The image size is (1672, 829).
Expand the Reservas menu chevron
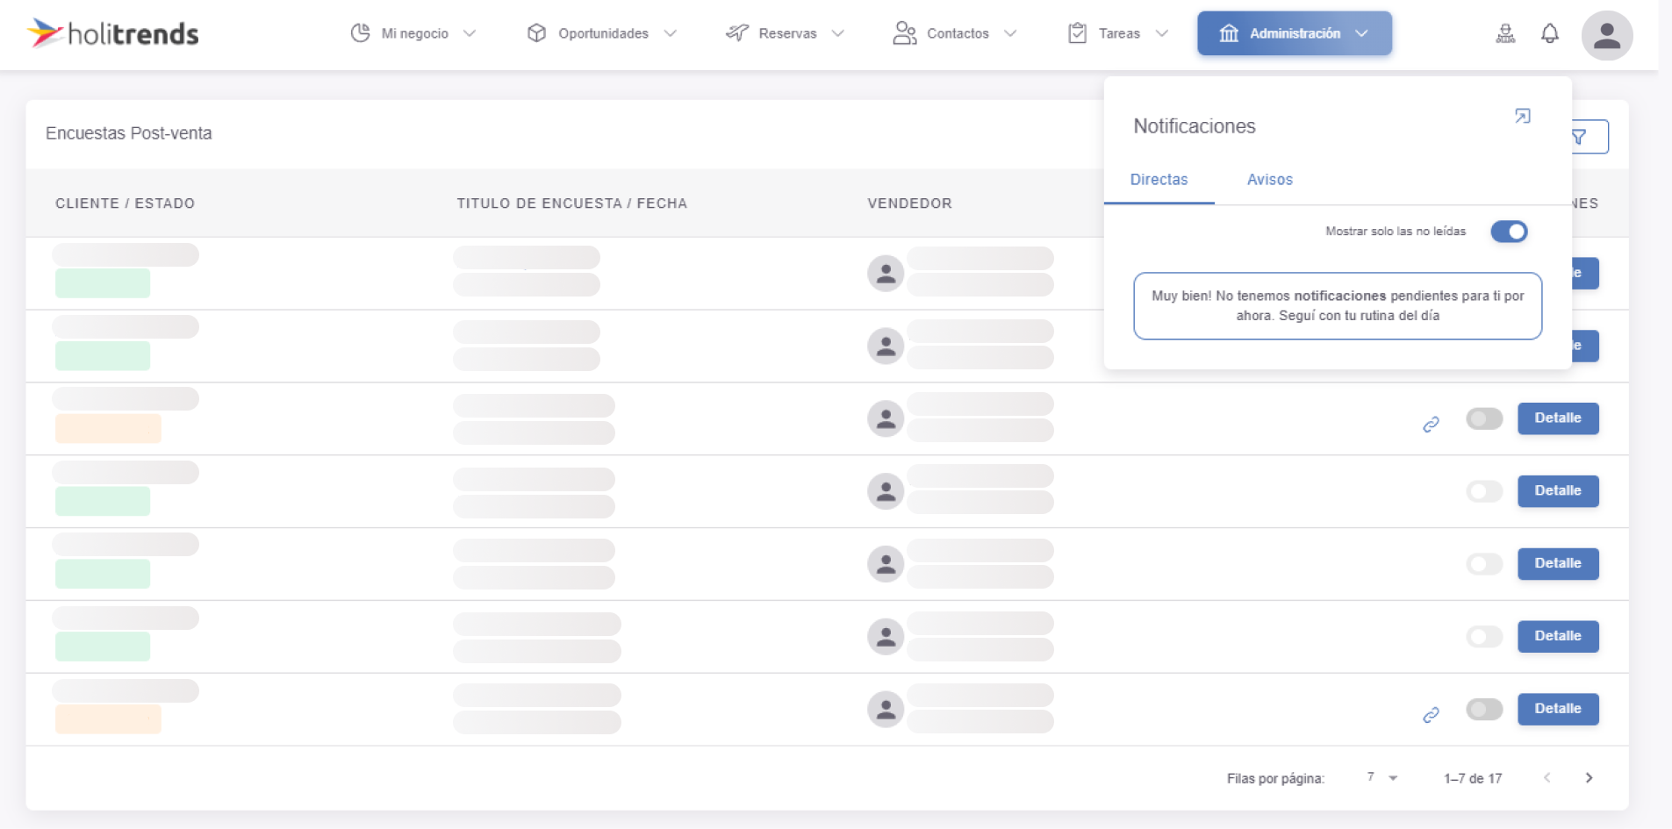pyautogui.click(x=838, y=33)
